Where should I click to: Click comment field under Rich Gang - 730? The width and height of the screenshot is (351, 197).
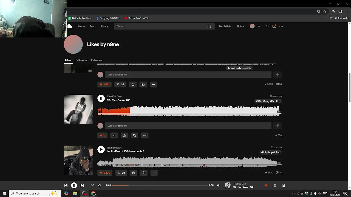(x=188, y=126)
